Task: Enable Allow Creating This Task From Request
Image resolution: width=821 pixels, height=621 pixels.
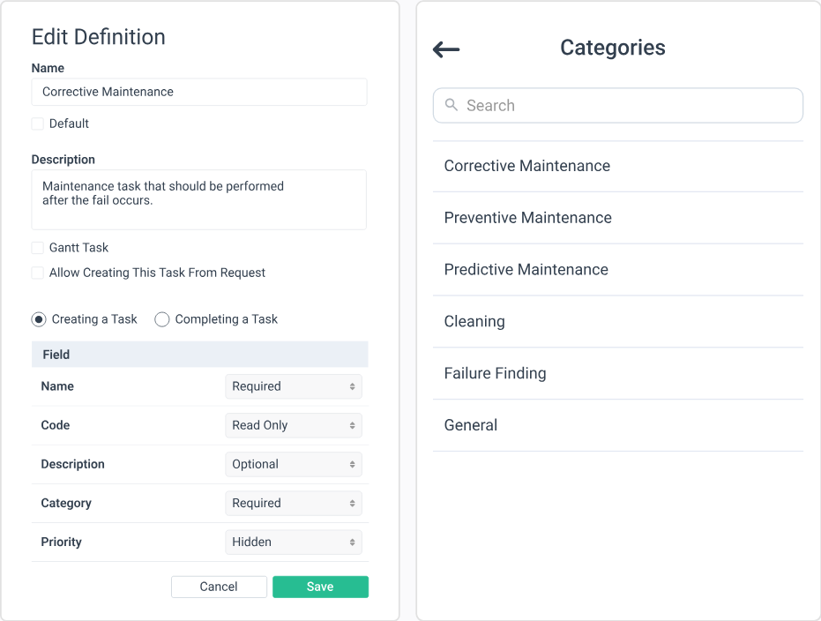Action: pyautogui.click(x=37, y=273)
